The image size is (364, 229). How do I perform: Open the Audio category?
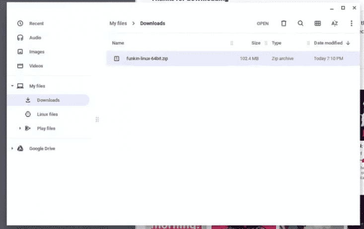click(x=35, y=38)
